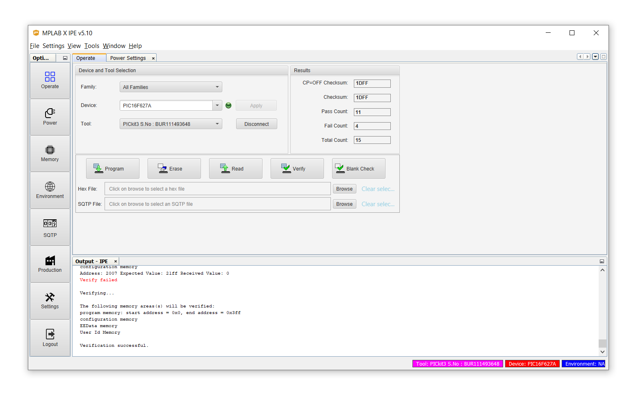This screenshot has height=396, width=638.
Task: Expand the Family dropdown
Action: coord(217,87)
